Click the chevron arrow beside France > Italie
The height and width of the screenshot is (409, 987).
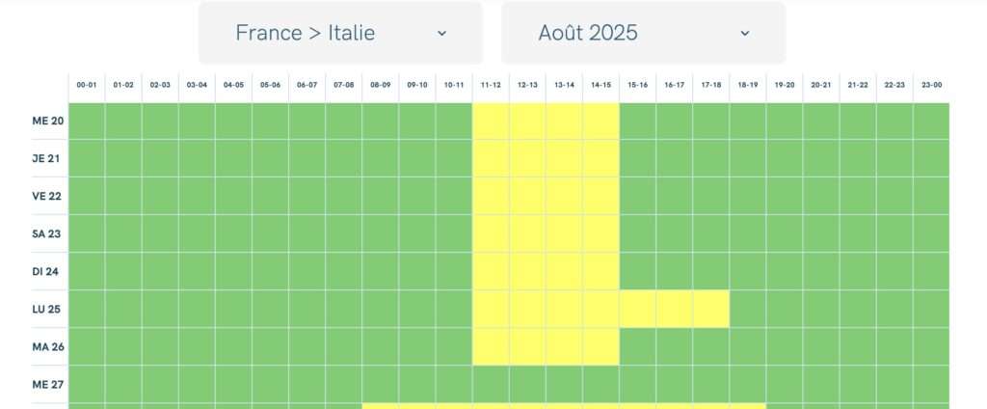point(441,34)
